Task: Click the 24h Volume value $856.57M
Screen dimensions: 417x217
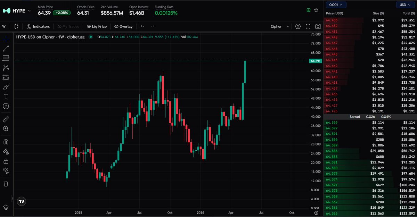Action: click(x=112, y=13)
